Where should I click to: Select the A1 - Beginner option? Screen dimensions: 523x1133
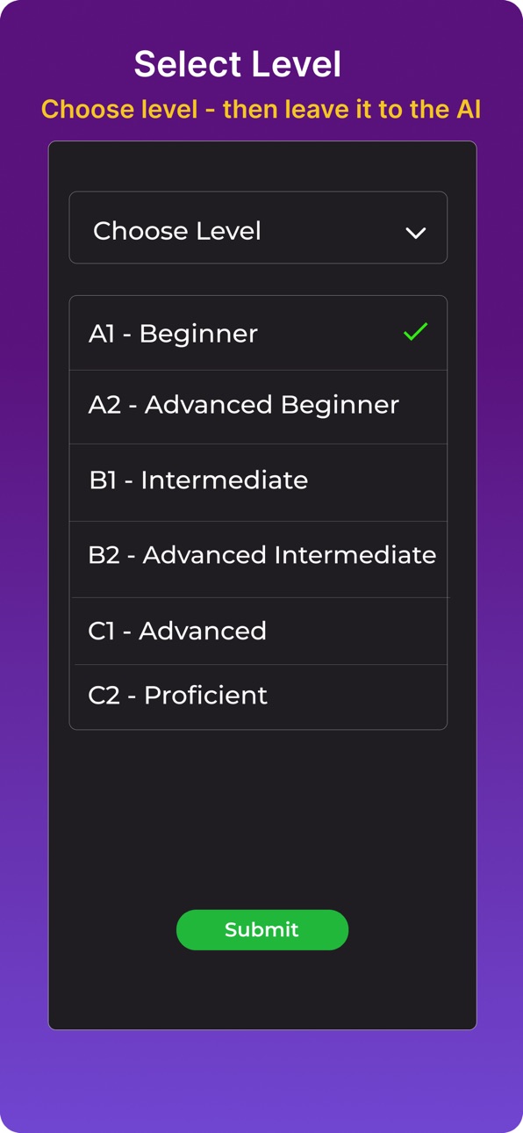click(x=258, y=333)
